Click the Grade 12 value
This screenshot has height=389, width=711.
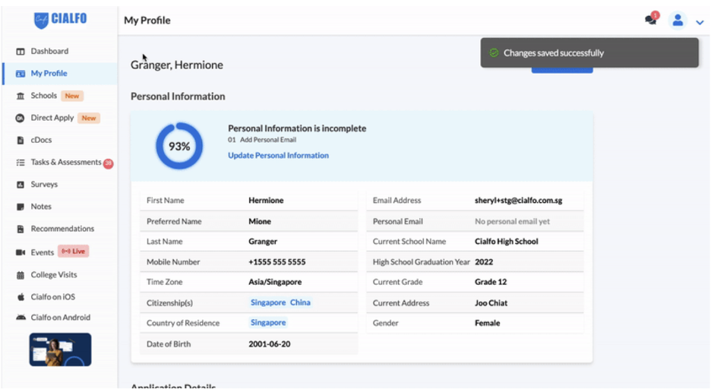(491, 282)
